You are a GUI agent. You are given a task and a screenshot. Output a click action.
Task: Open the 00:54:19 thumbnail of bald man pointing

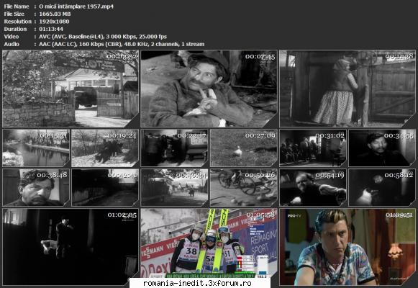point(313,187)
